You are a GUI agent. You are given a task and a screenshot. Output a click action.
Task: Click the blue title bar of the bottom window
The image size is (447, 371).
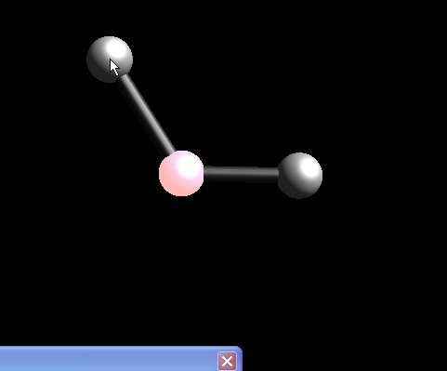point(121,359)
